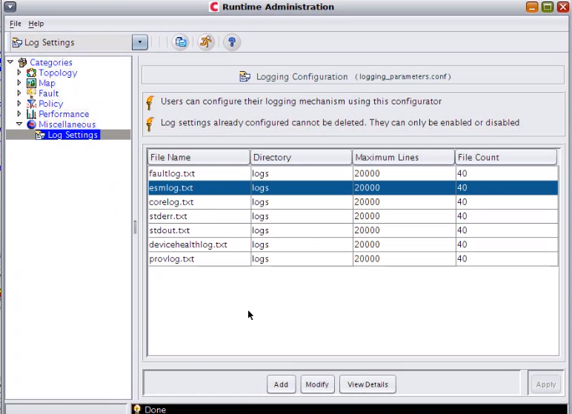Click the Miscellaneous globe icon
This screenshot has height=414, width=572.
click(x=31, y=124)
